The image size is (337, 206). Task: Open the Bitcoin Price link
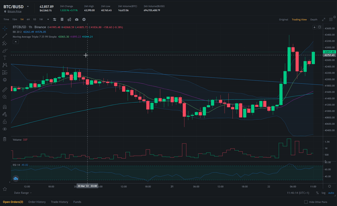[14, 11]
